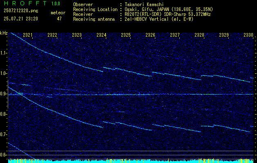Viewport: 257px width, 163px height.
Task: Click the 0.7 kHz axis label
Action: point(3,134)
